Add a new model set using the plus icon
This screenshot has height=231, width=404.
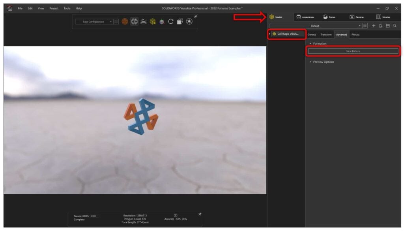pyautogui.click(x=374, y=25)
